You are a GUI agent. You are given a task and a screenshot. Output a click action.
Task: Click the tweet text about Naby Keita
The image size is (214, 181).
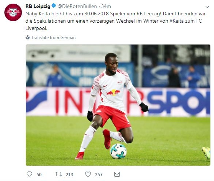point(115,21)
